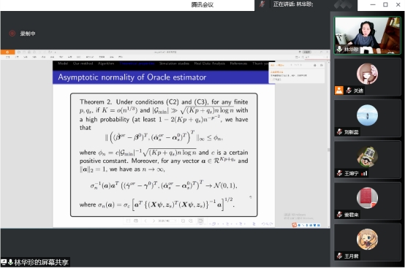Screen dimensions: 405x268
Task: Go to next page with right arrow
Action: pyautogui.click(x=154, y=221)
